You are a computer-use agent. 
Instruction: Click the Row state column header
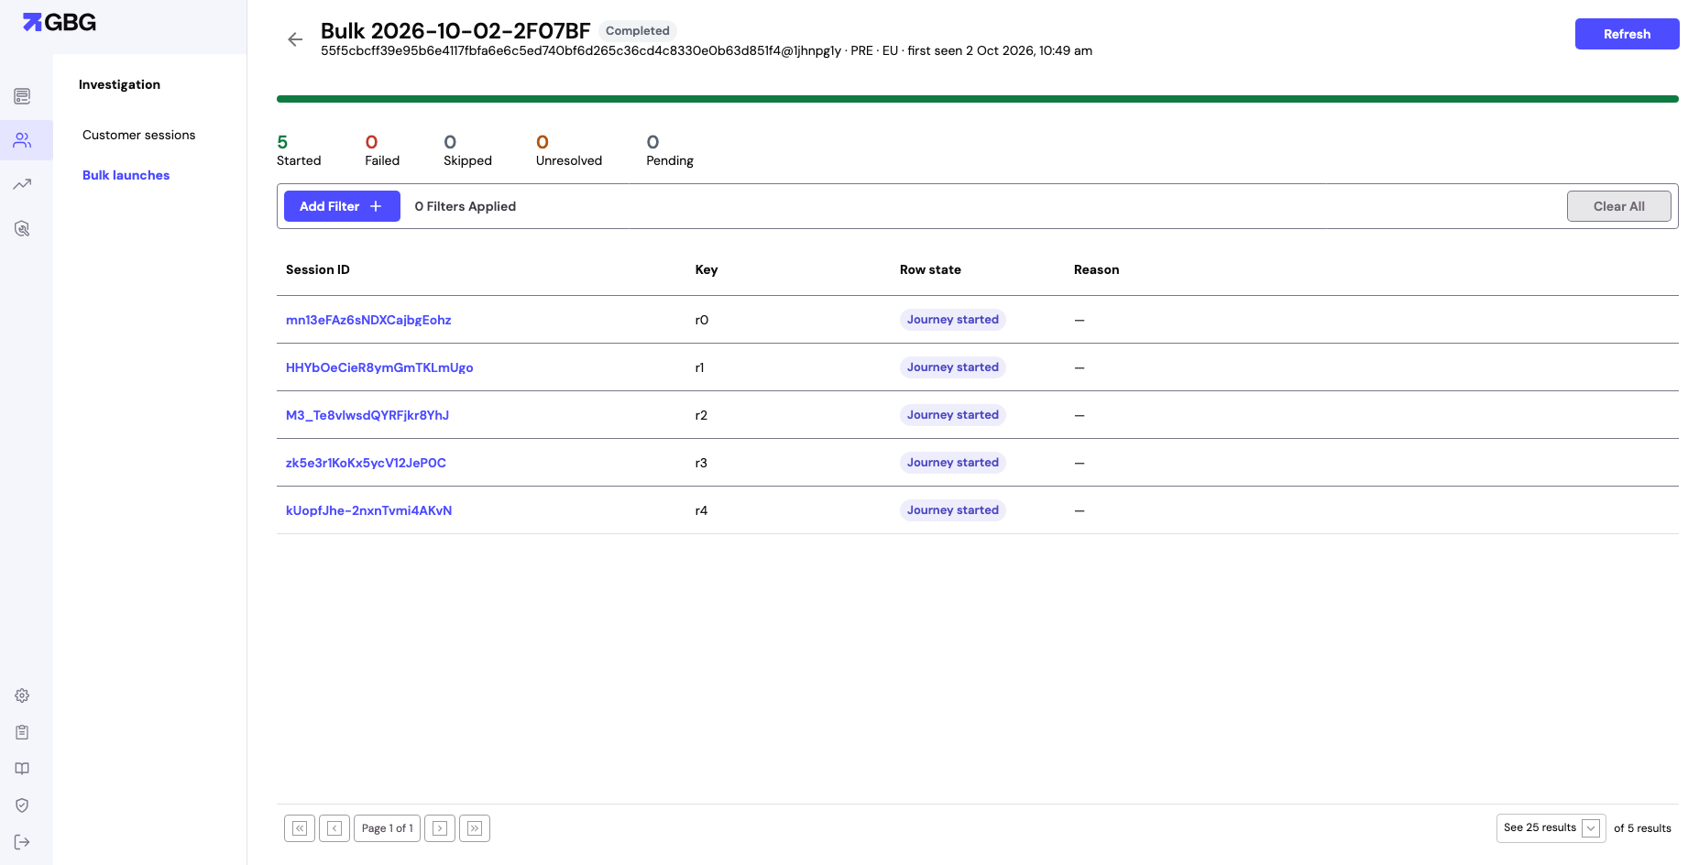point(930,269)
